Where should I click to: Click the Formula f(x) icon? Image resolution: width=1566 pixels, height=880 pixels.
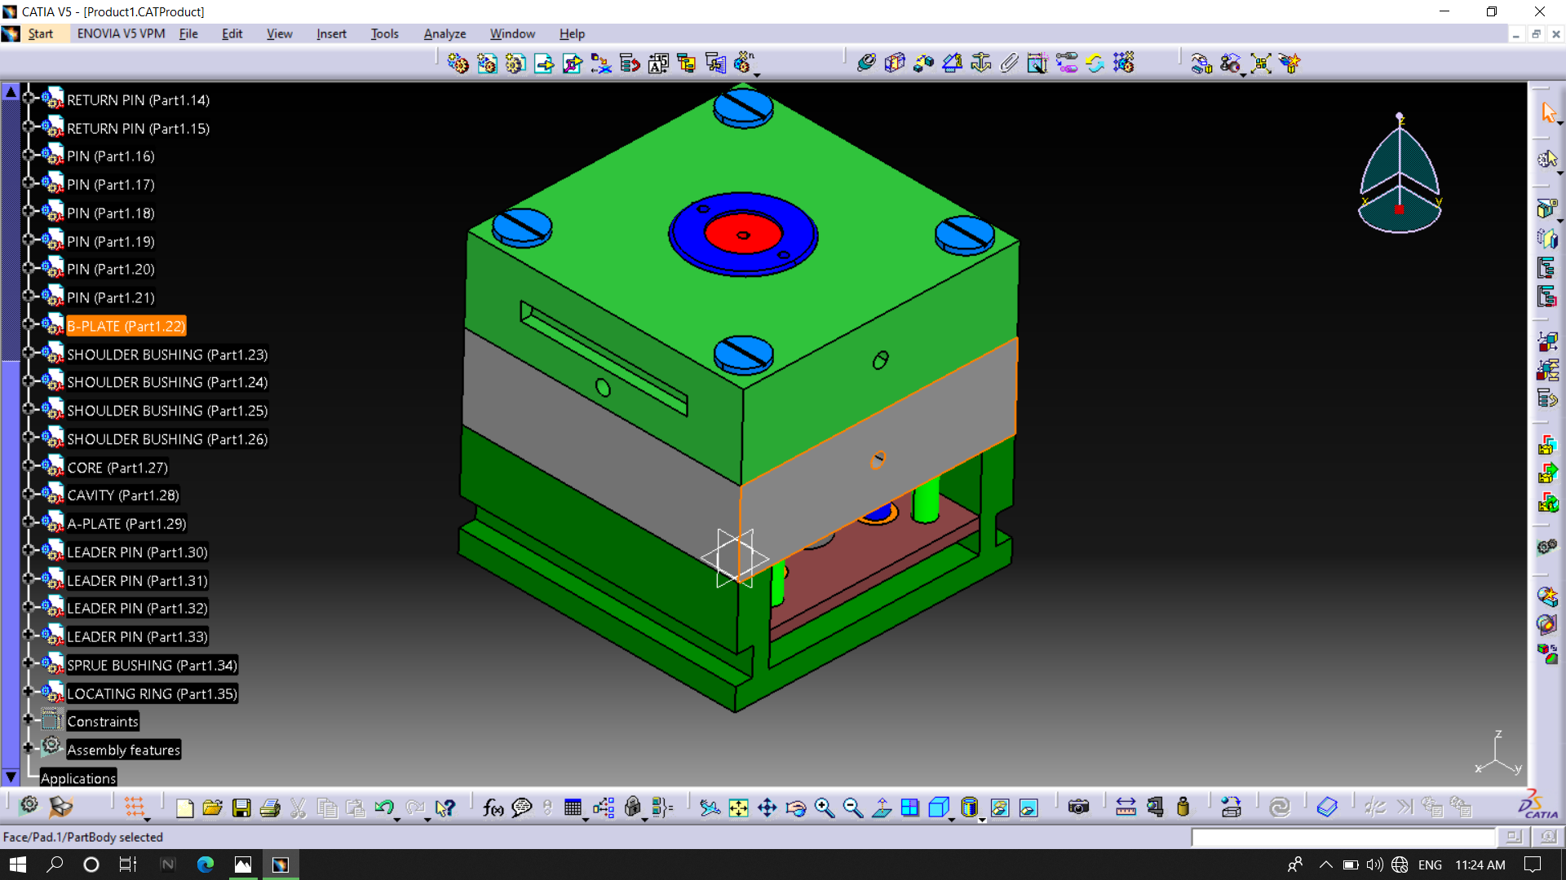tap(493, 807)
